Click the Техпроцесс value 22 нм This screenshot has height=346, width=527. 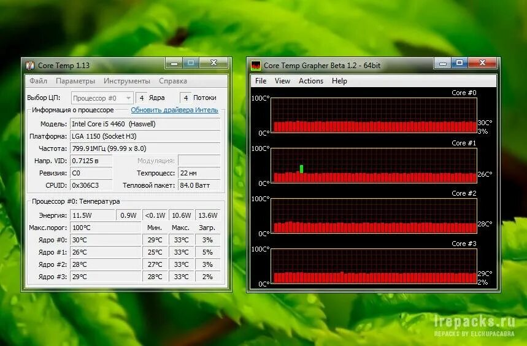[199, 173]
